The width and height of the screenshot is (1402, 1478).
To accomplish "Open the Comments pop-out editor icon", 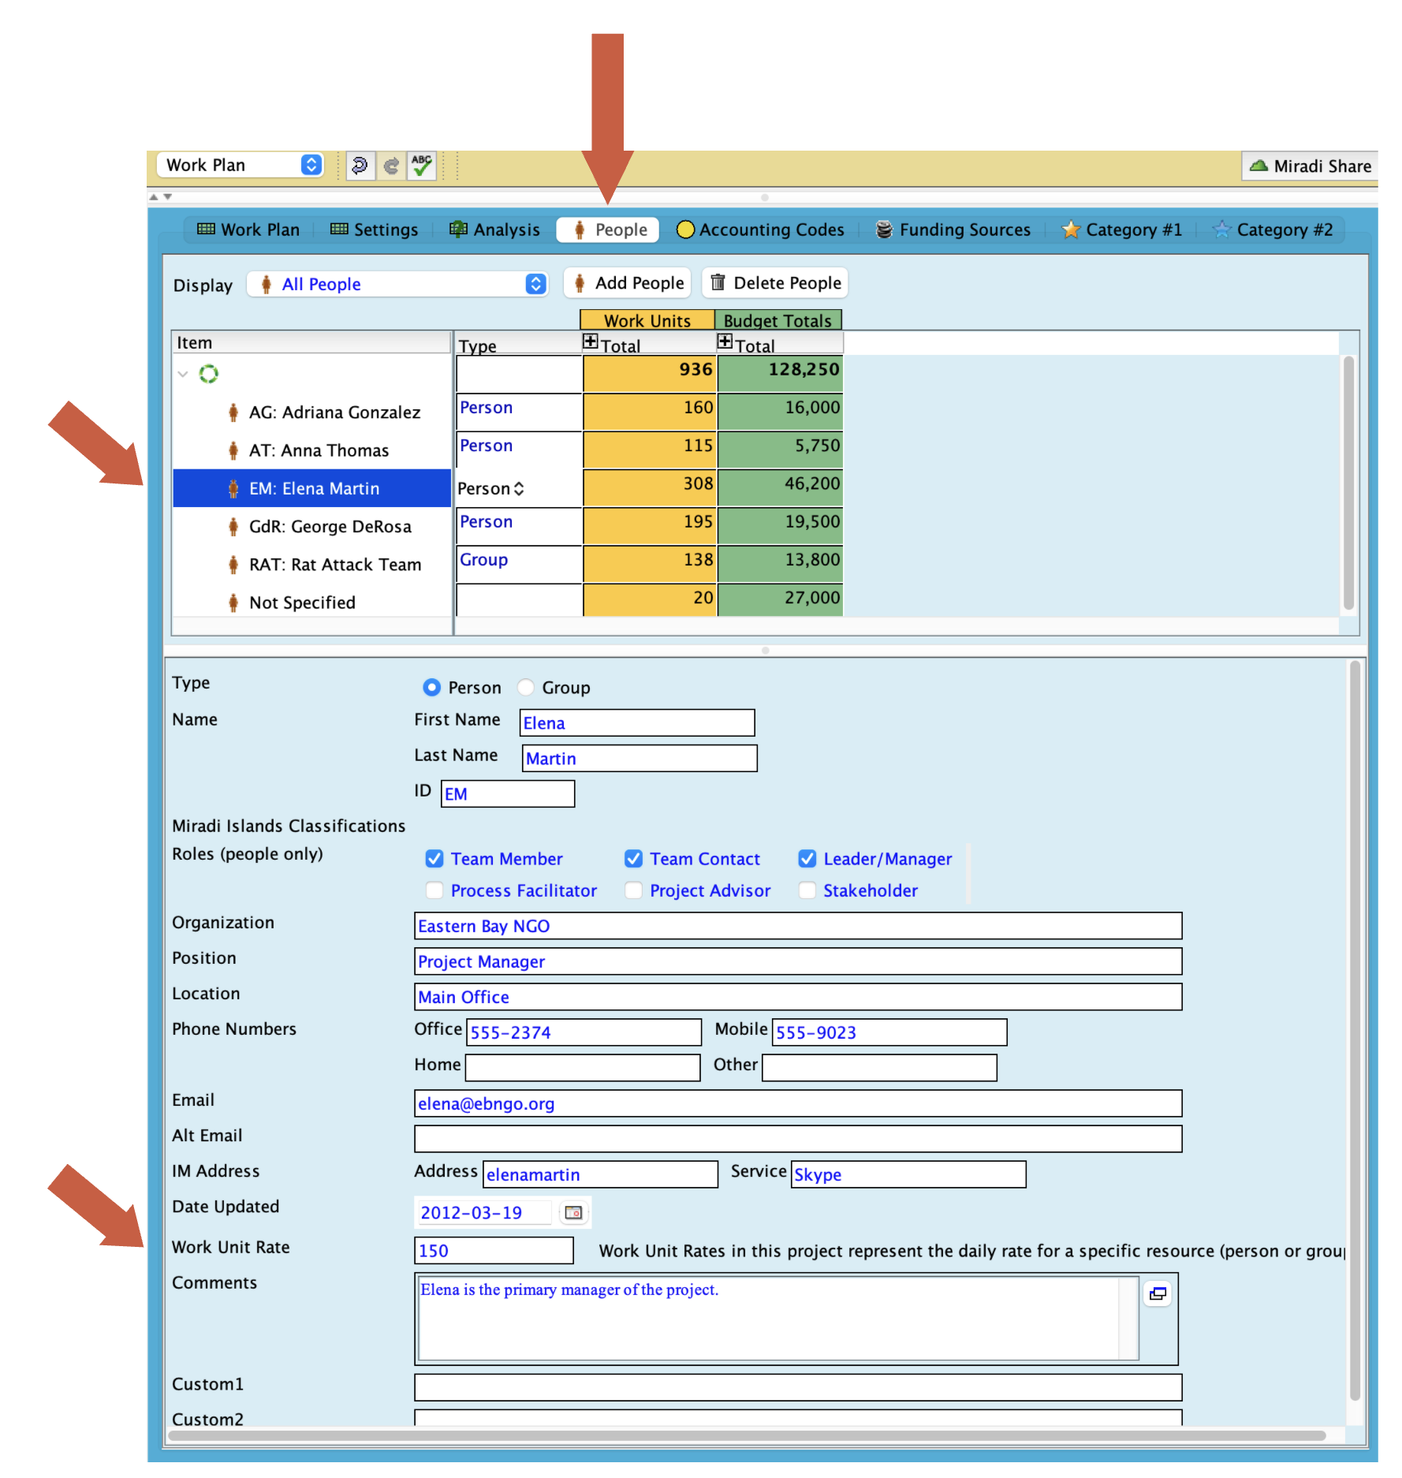I will tap(1157, 1293).
